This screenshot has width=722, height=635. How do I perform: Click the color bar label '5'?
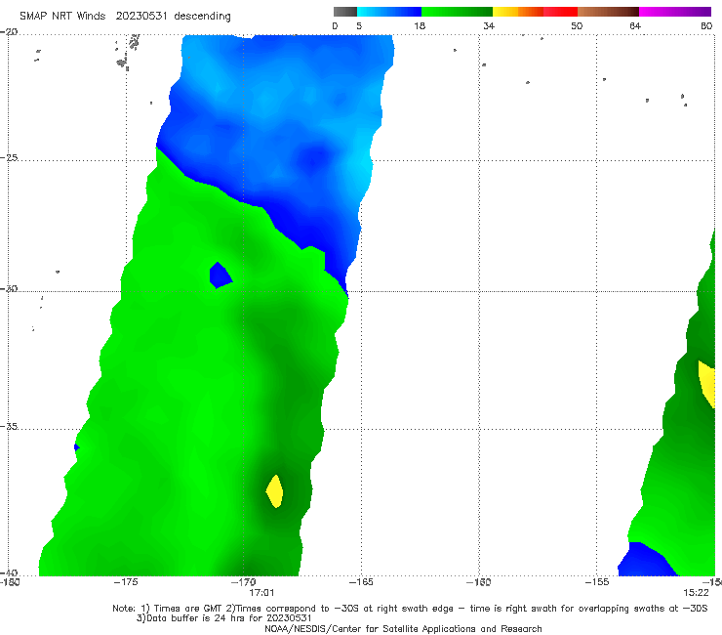click(x=359, y=25)
